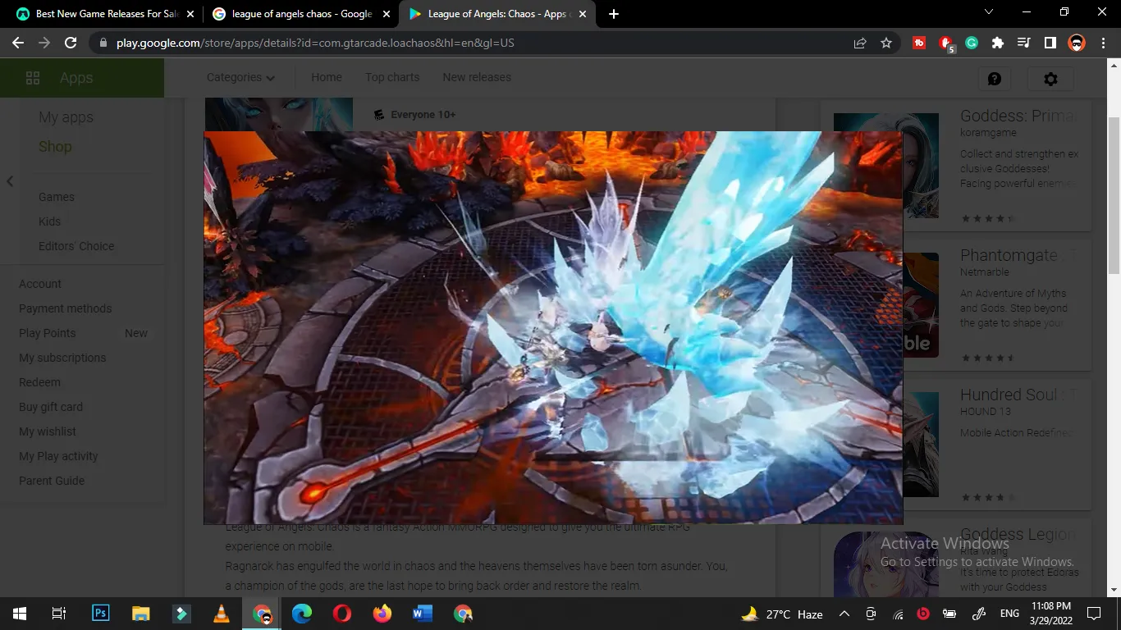Viewport: 1121px width, 630px height.
Task: Go back with the browser back arrow
Action: tap(18, 43)
